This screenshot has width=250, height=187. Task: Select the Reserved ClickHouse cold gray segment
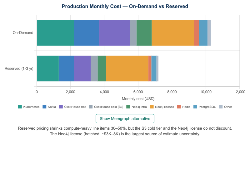pos(94,69)
